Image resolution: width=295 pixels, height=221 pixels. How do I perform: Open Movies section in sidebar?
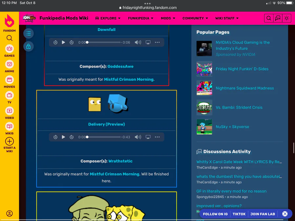[x=10, y=82]
